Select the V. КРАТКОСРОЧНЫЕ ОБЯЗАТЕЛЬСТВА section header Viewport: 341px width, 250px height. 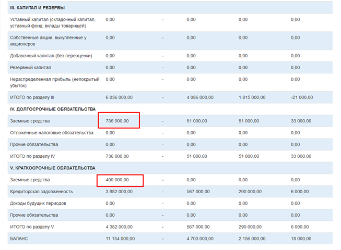52,168
